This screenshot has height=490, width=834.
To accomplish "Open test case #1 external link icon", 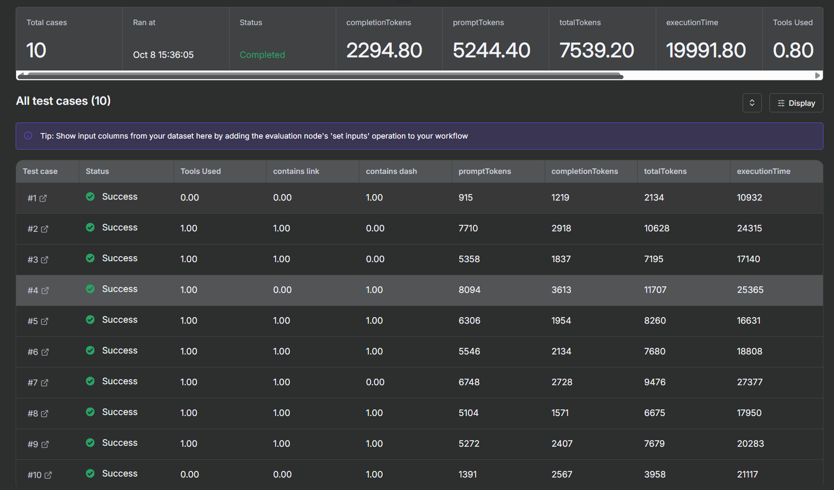I will (43, 198).
